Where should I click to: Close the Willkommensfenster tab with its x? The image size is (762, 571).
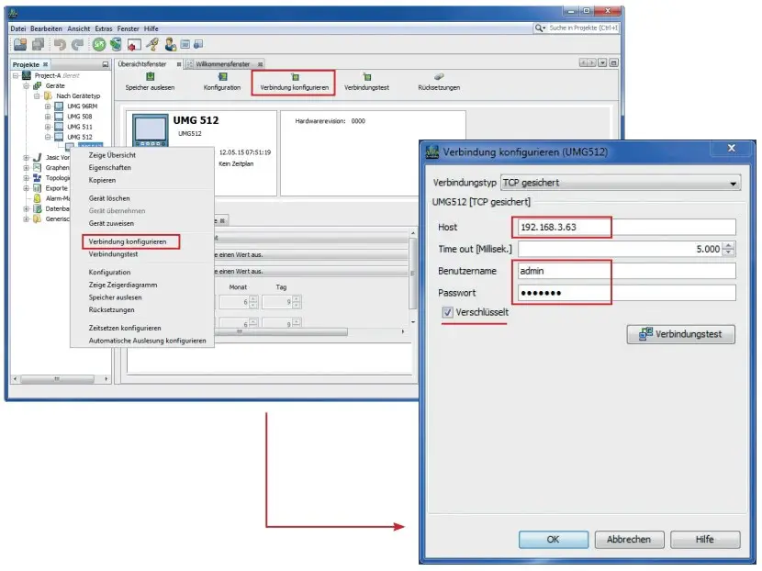click(261, 64)
